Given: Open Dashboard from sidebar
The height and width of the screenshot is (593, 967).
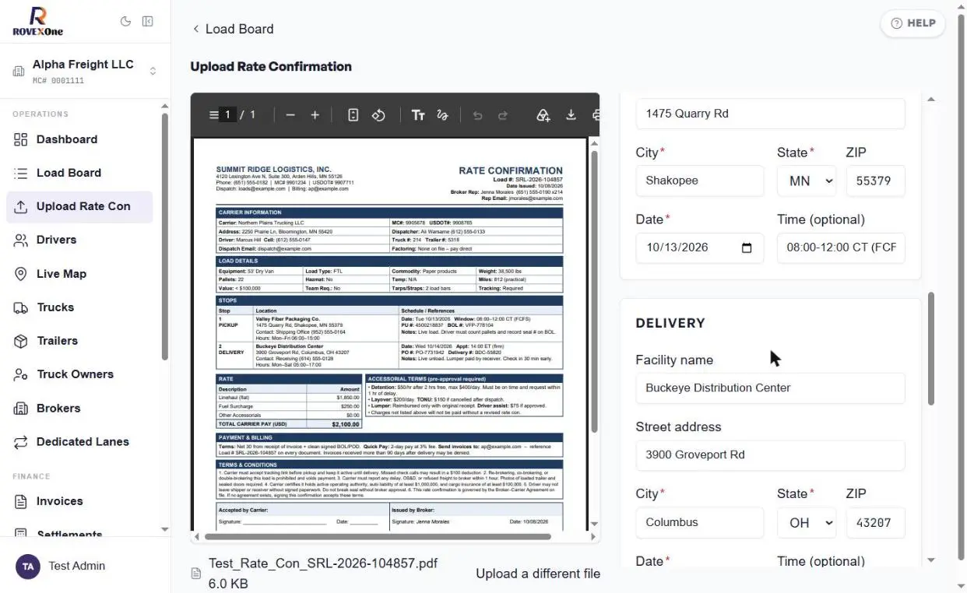Looking at the screenshot, I should 79,139.
